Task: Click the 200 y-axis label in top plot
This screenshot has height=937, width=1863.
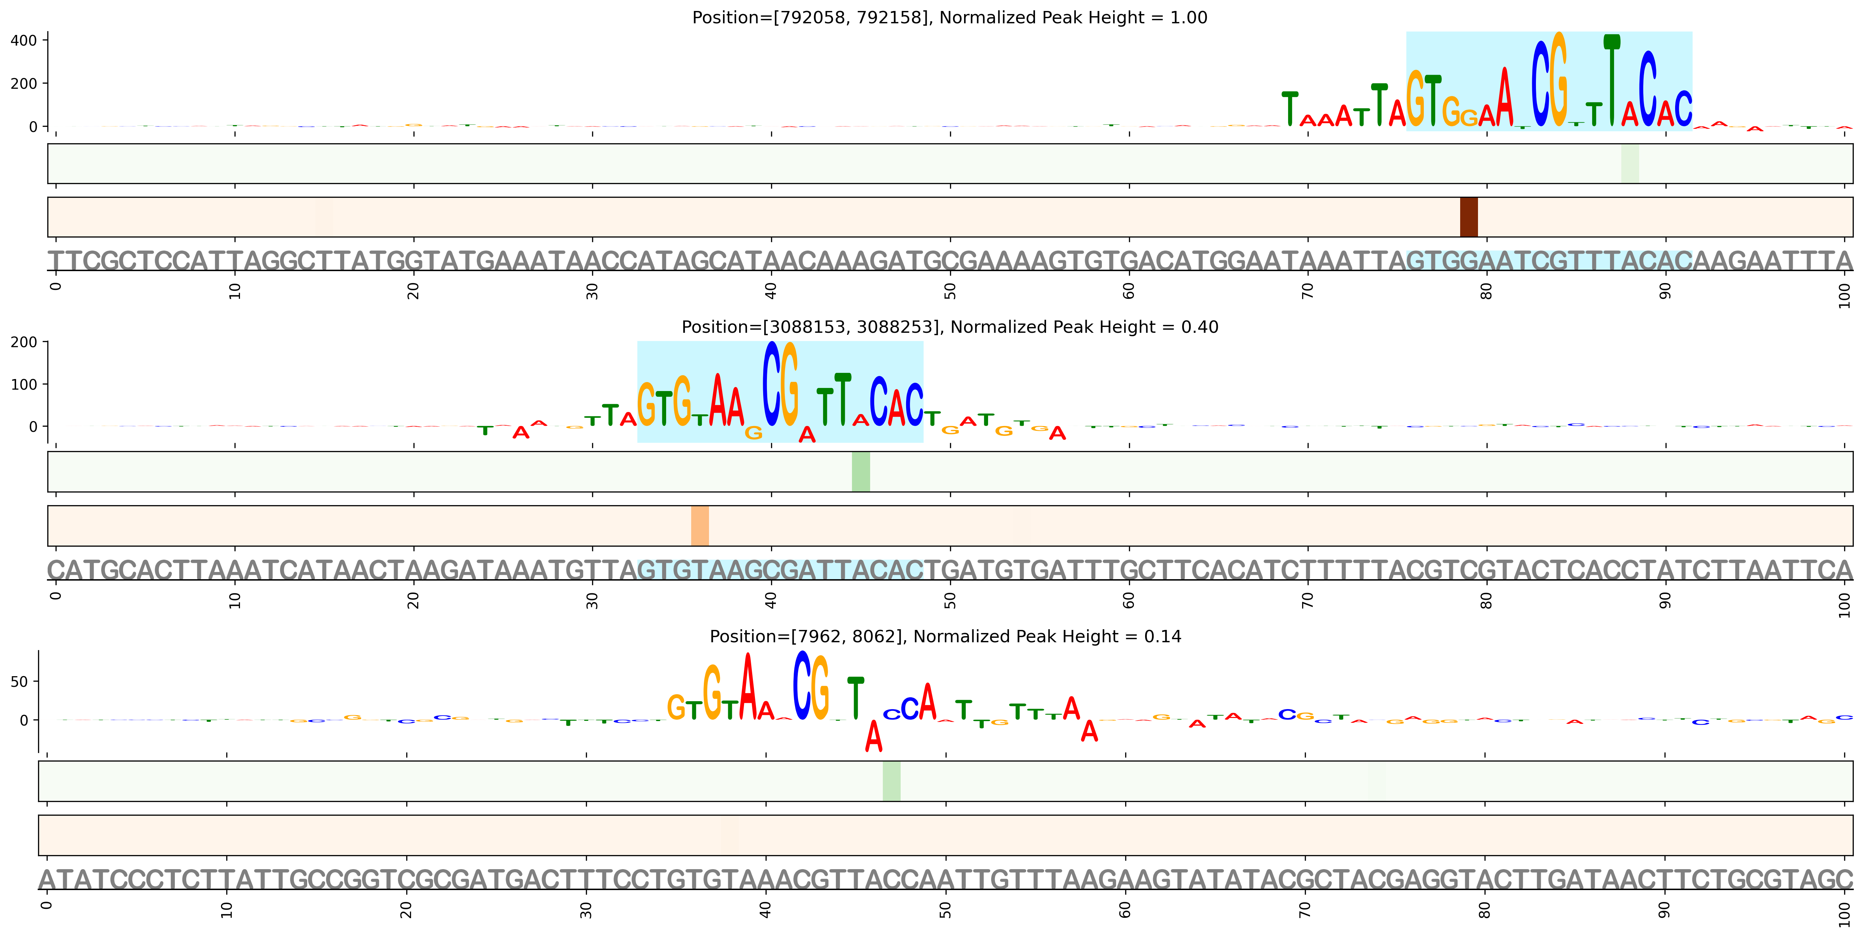Action: [24, 84]
